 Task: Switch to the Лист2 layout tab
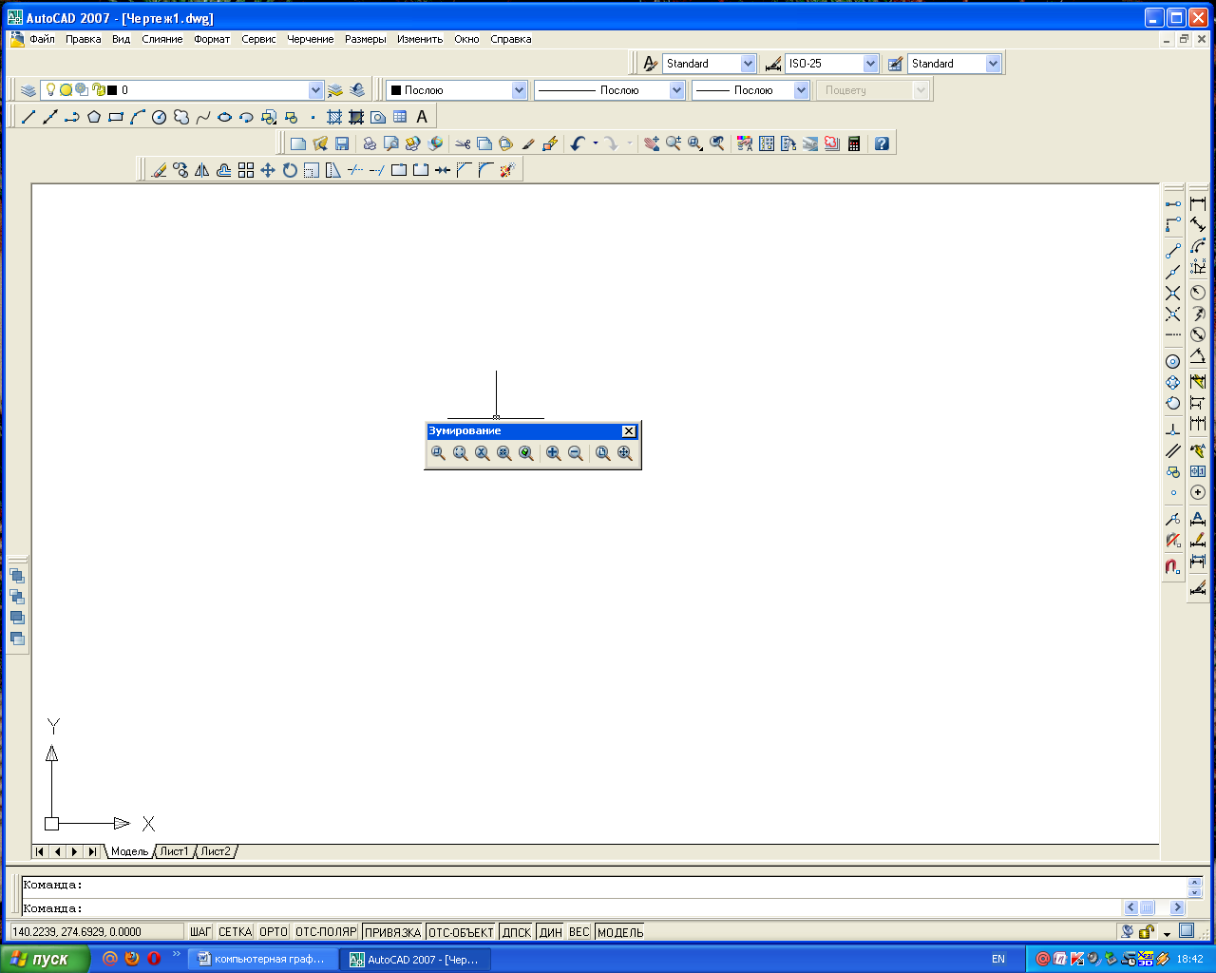(x=216, y=851)
